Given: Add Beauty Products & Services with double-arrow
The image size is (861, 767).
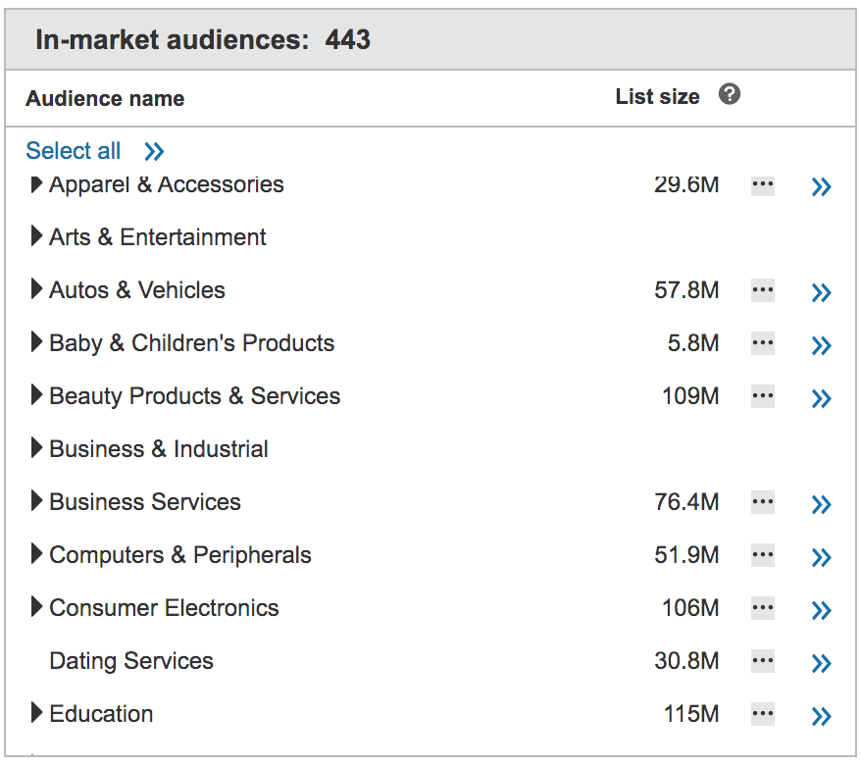Looking at the screenshot, I should [x=821, y=397].
